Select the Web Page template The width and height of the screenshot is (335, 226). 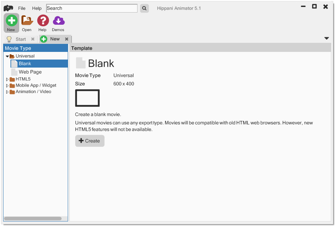30,72
